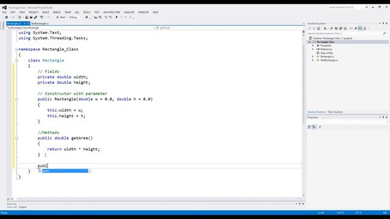This screenshot has width=390, height=219.
Task: Click the Solution Explorer search magnifier icon
Action: click(x=385, y=33)
